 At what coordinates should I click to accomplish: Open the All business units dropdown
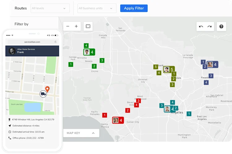97,8
